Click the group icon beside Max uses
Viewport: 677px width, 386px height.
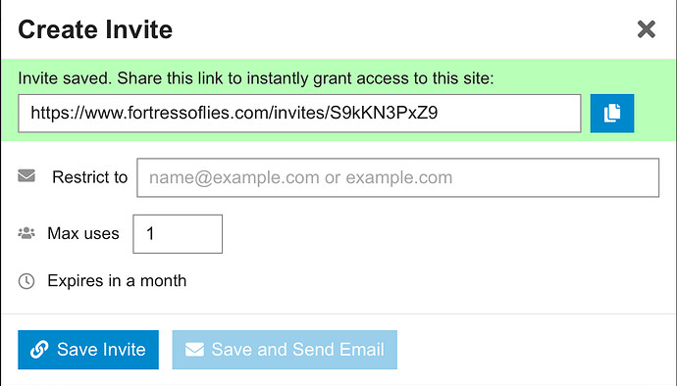pos(26,233)
